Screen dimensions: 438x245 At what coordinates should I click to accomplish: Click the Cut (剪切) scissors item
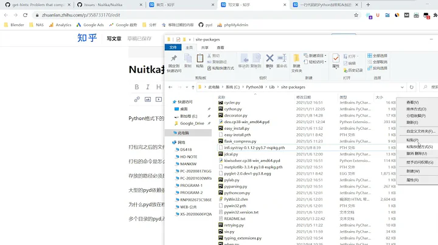point(214,56)
